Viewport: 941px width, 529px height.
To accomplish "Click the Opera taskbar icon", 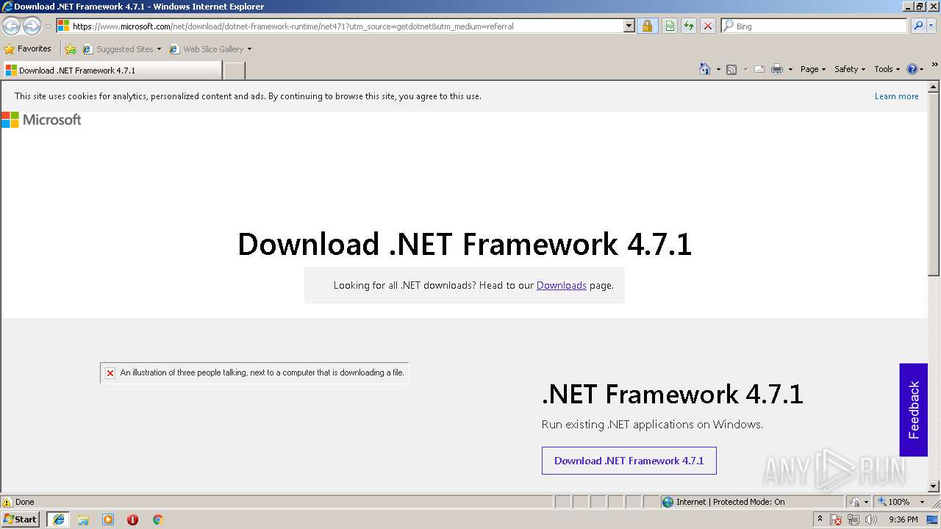I will (x=132, y=519).
